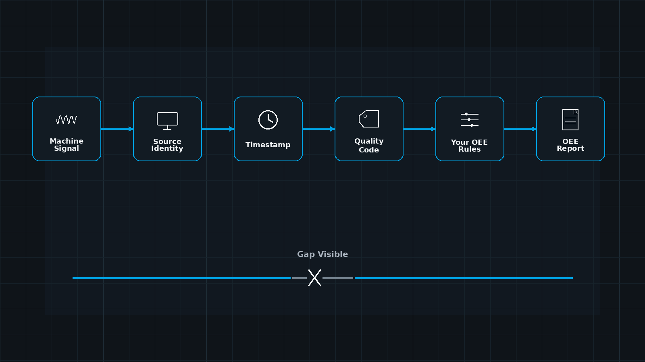
Task: Select the 'Machine Signal' label
Action: coord(67,145)
